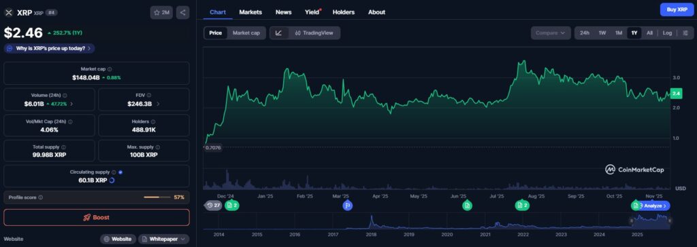Viewport: 697px width, 247px height.
Task: Switch chart to Price view
Action: pyautogui.click(x=216, y=33)
